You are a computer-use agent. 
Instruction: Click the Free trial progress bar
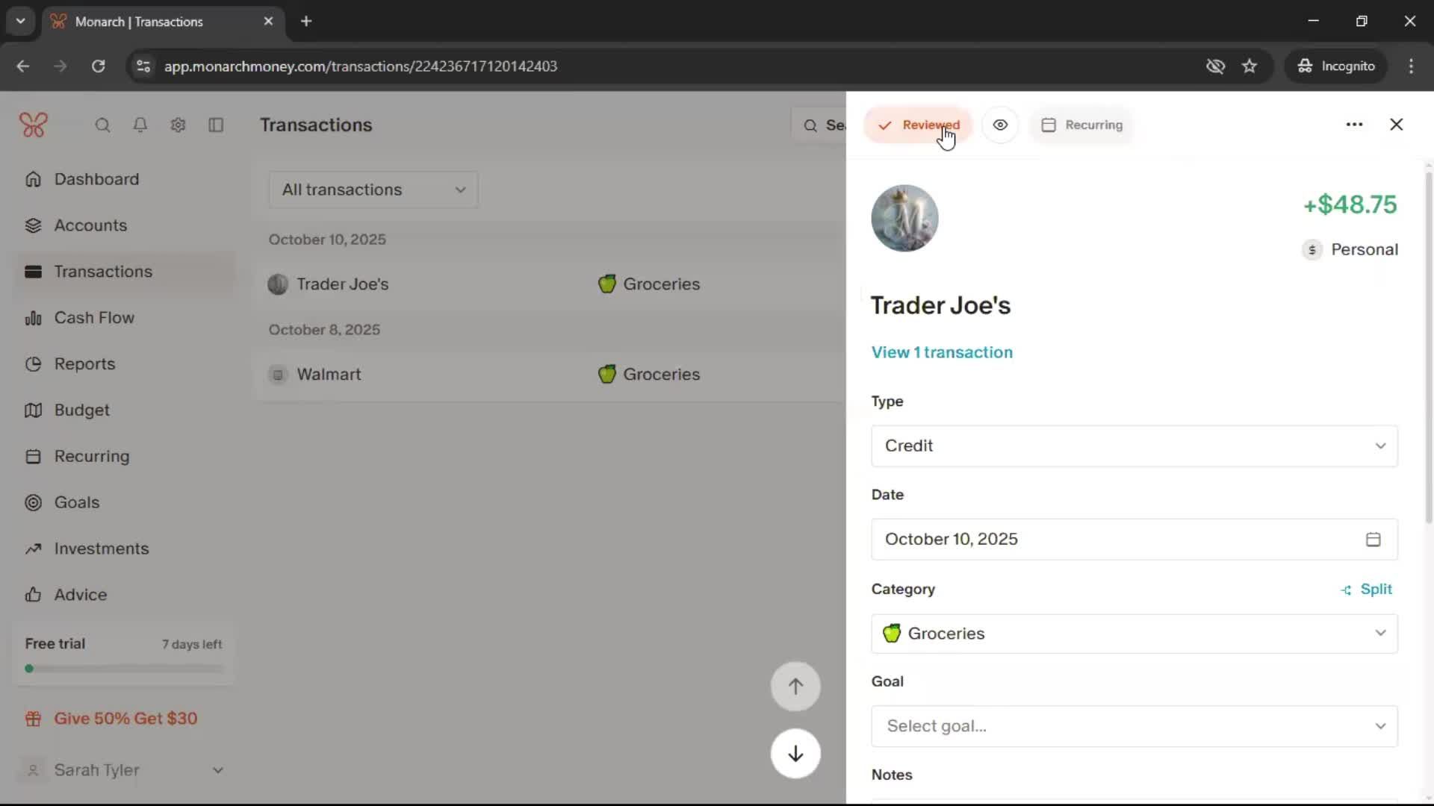click(x=124, y=669)
